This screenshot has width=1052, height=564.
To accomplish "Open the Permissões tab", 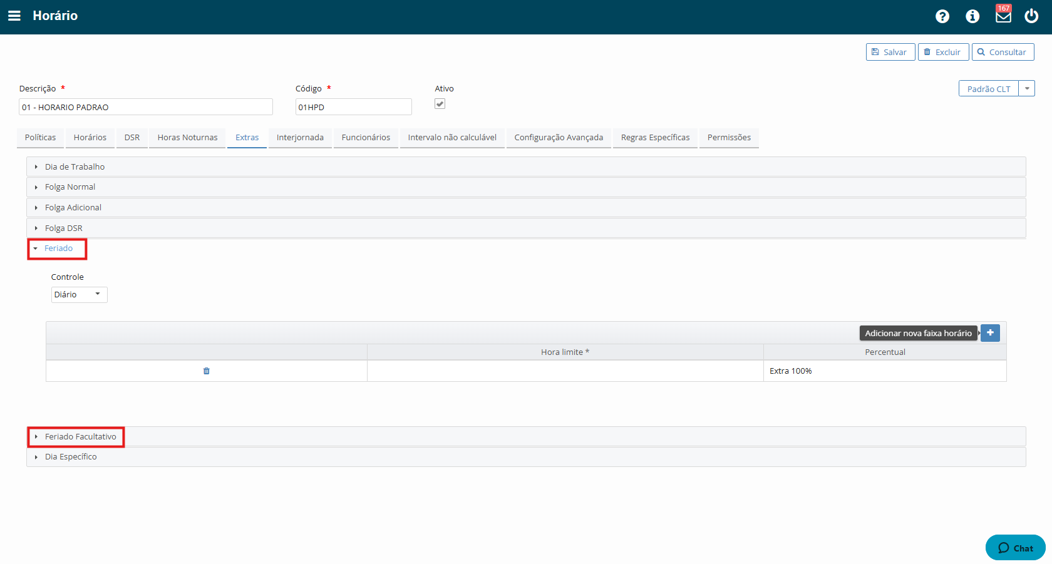I will [x=730, y=138].
